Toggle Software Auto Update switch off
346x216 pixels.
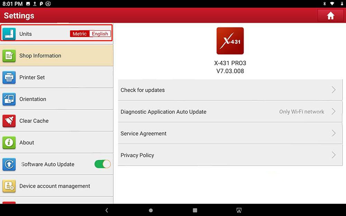[x=103, y=164]
